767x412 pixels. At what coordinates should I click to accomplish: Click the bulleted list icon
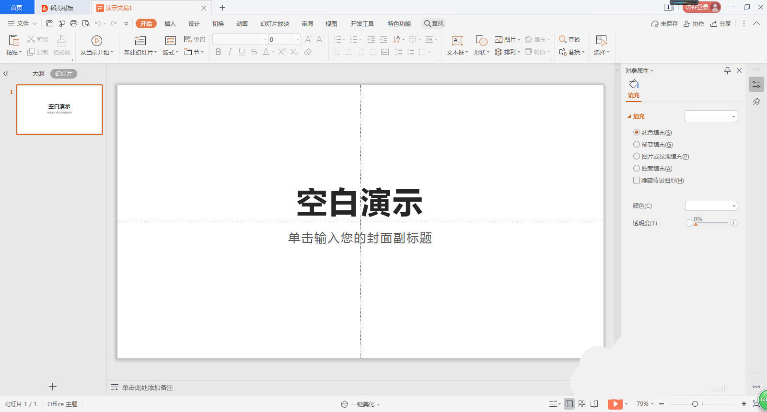[x=337, y=39]
